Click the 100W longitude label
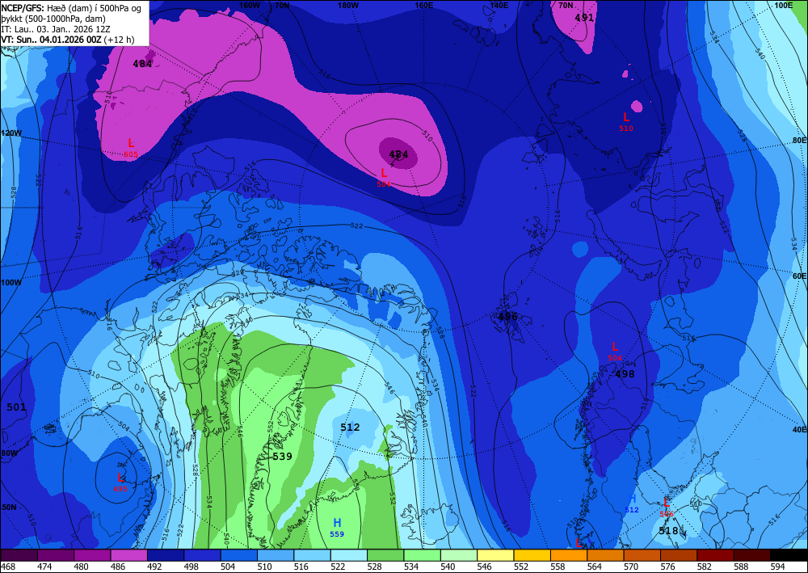This screenshot has width=808, height=573. 11,282
